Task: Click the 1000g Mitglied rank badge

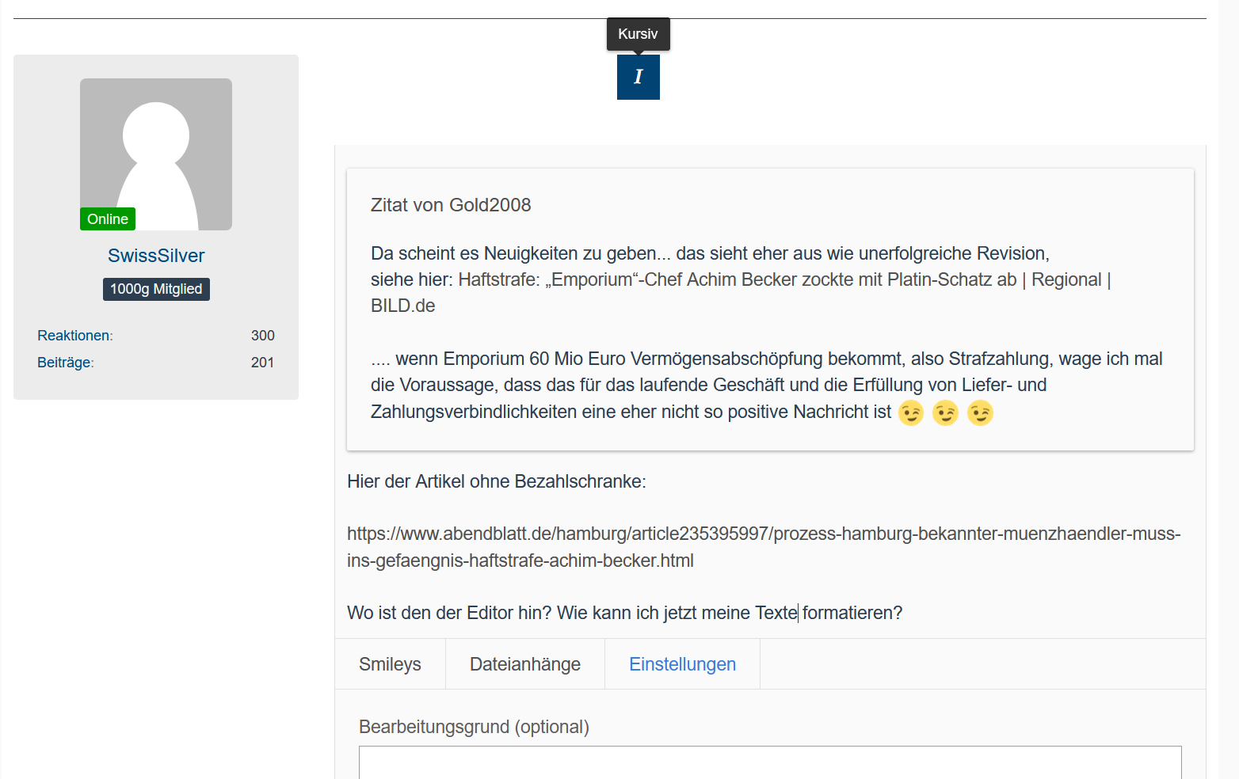Action: pos(156,289)
